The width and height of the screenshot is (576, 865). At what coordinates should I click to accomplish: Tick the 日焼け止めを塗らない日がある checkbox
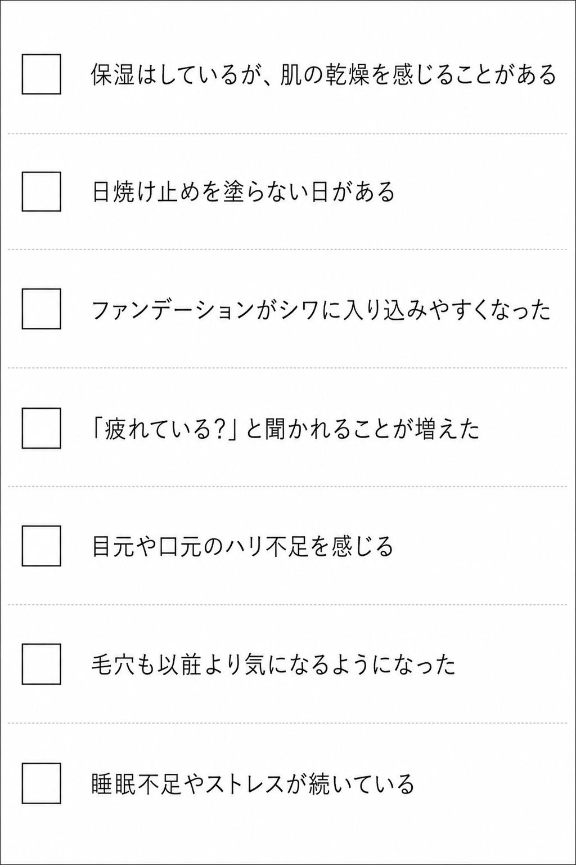click(x=41, y=191)
